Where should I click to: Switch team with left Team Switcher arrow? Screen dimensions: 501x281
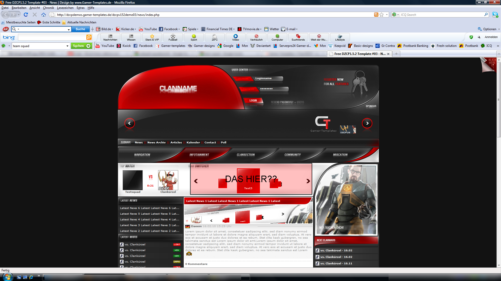pyautogui.click(x=196, y=181)
